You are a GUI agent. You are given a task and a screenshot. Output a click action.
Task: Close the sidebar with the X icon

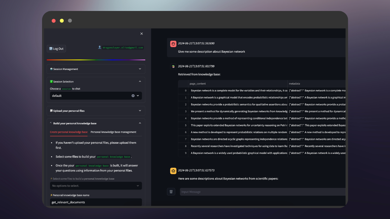point(141,34)
